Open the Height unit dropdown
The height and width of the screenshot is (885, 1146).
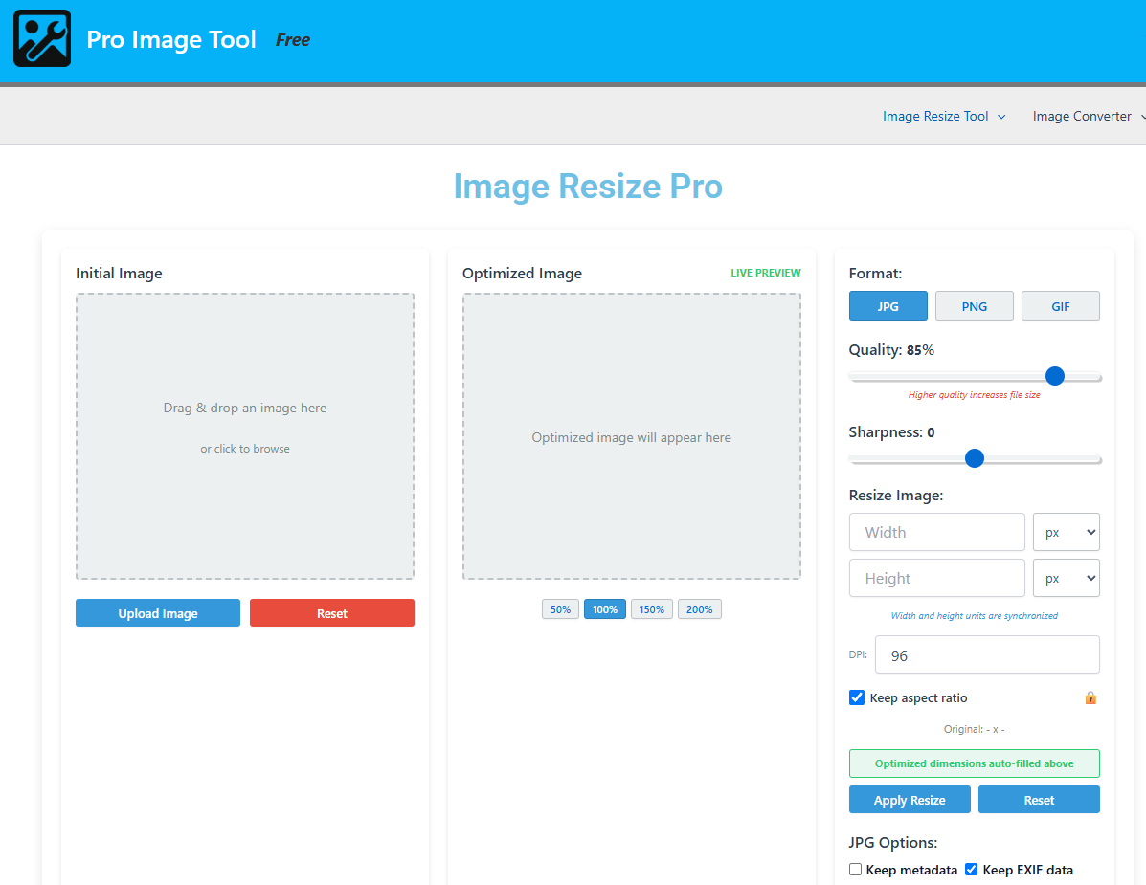(1066, 579)
